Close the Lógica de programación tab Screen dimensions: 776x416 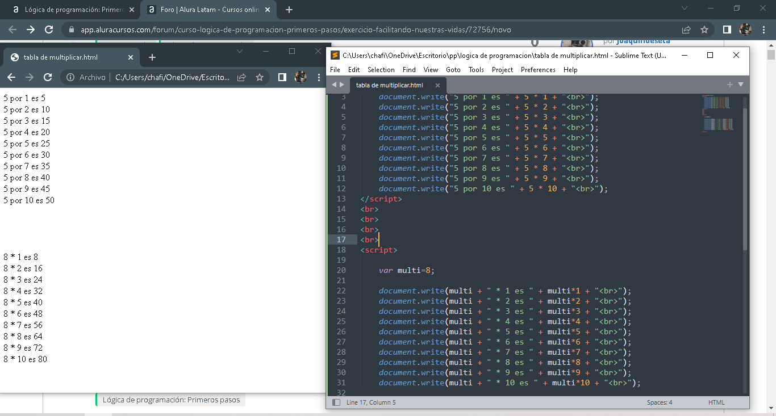click(131, 10)
